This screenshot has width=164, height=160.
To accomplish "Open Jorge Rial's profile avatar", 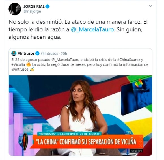I will [x=15, y=9].
